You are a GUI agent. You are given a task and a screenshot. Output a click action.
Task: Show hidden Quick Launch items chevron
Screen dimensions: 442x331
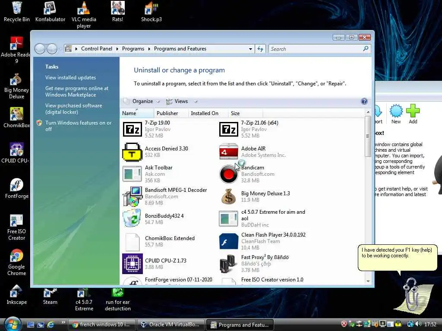[63, 322]
